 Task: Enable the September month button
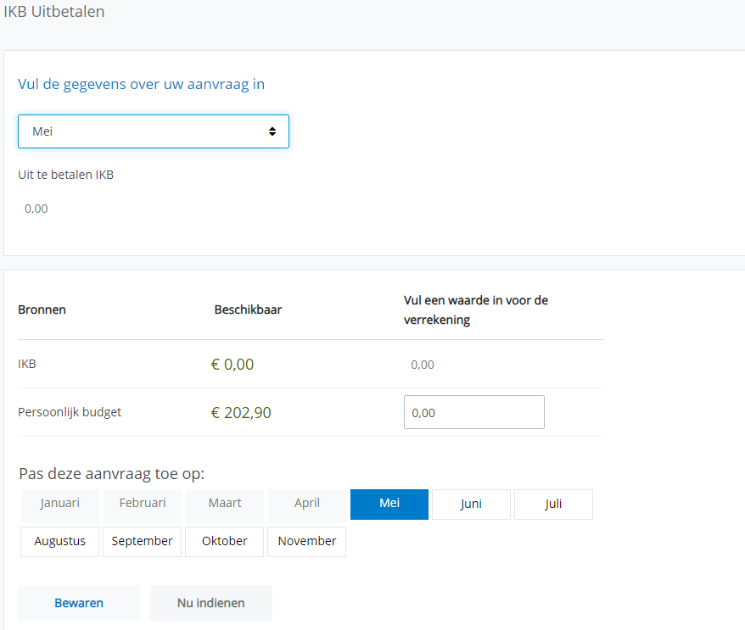click(x=142, y=542)
